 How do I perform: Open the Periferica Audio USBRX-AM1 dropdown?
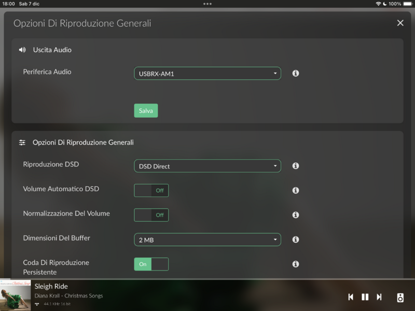[x=207, y=74]
